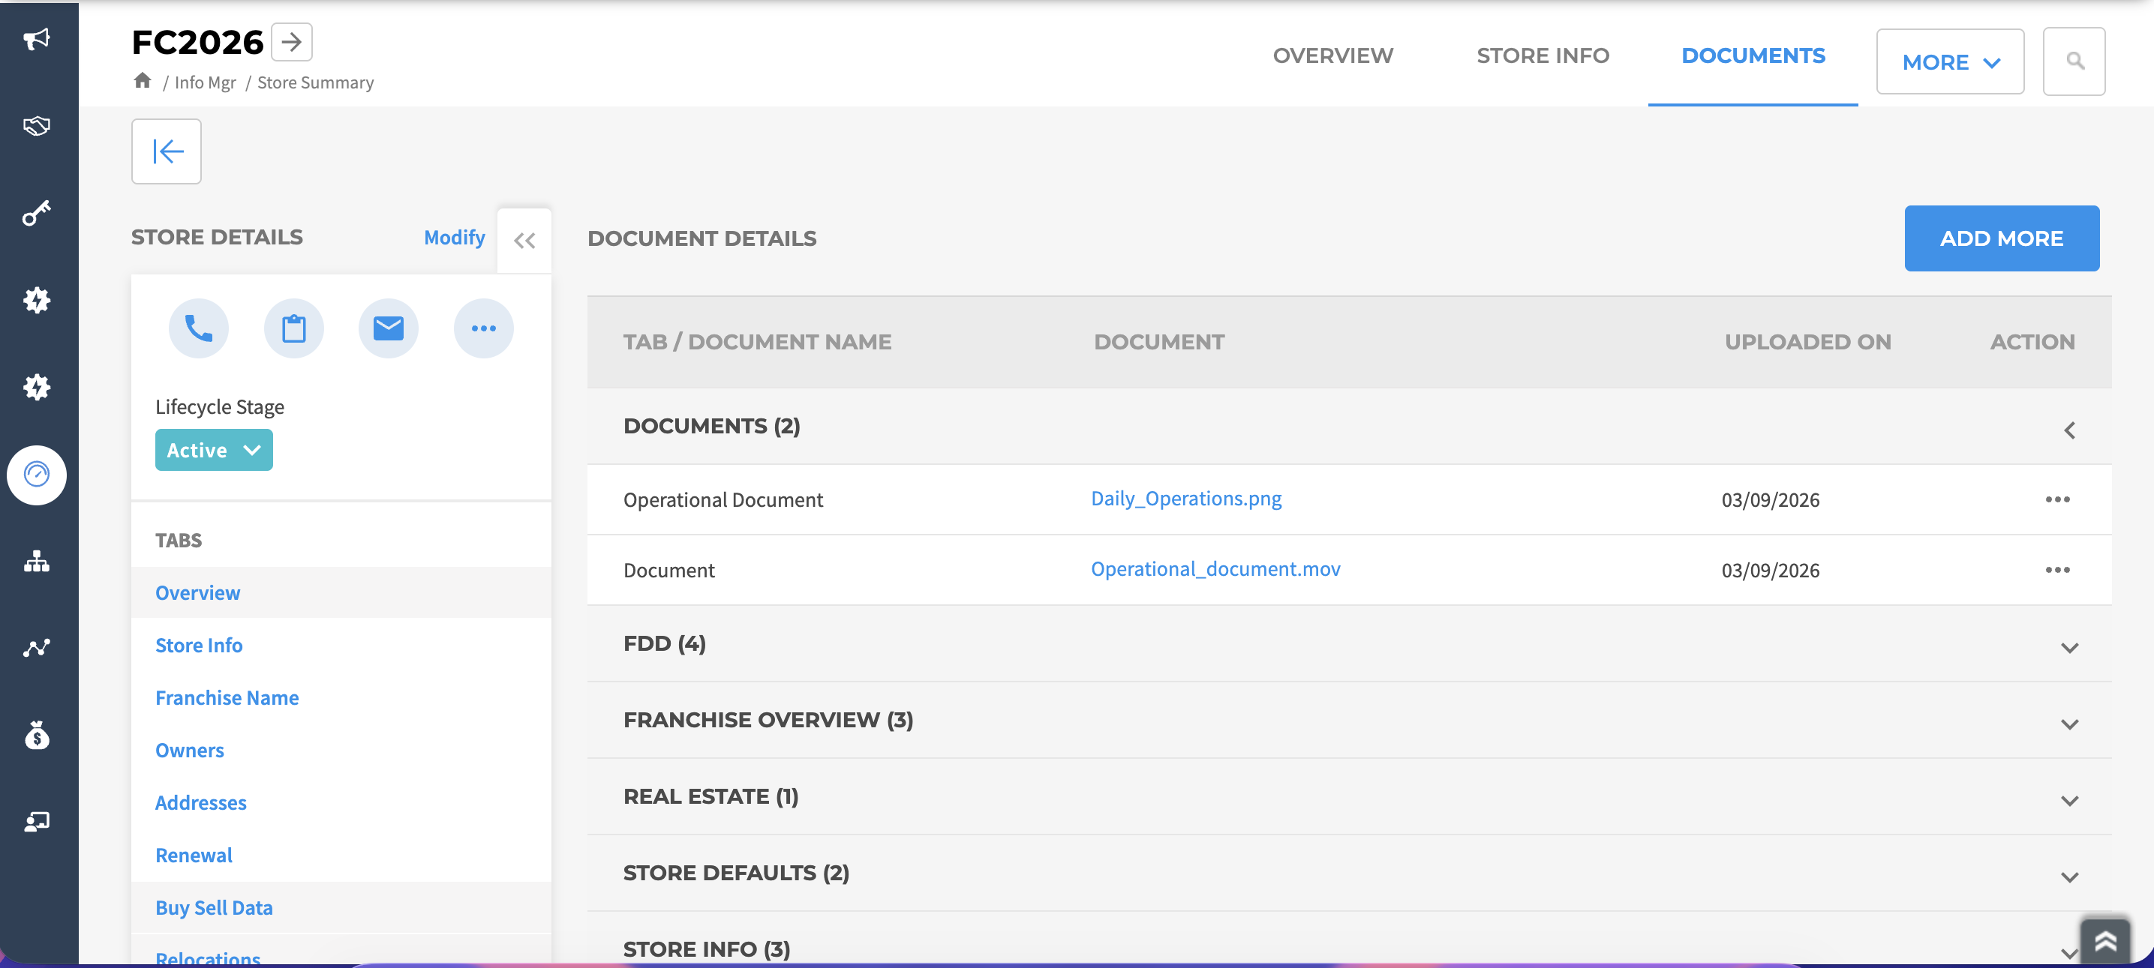Open the megaphone announcements icon in sidebar
Screen dimensions: 2154x968
click(x=37, y=38)
